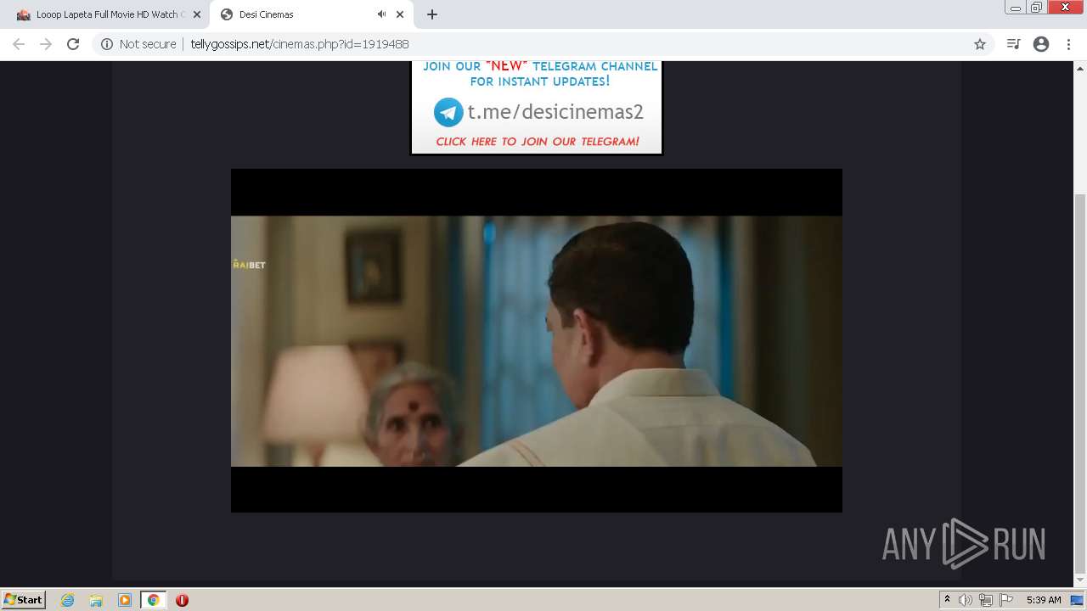Viewport: 1087px width, 611px height.
Task: Open the Chrome three-dot menu
Action: coord(1068,44)
